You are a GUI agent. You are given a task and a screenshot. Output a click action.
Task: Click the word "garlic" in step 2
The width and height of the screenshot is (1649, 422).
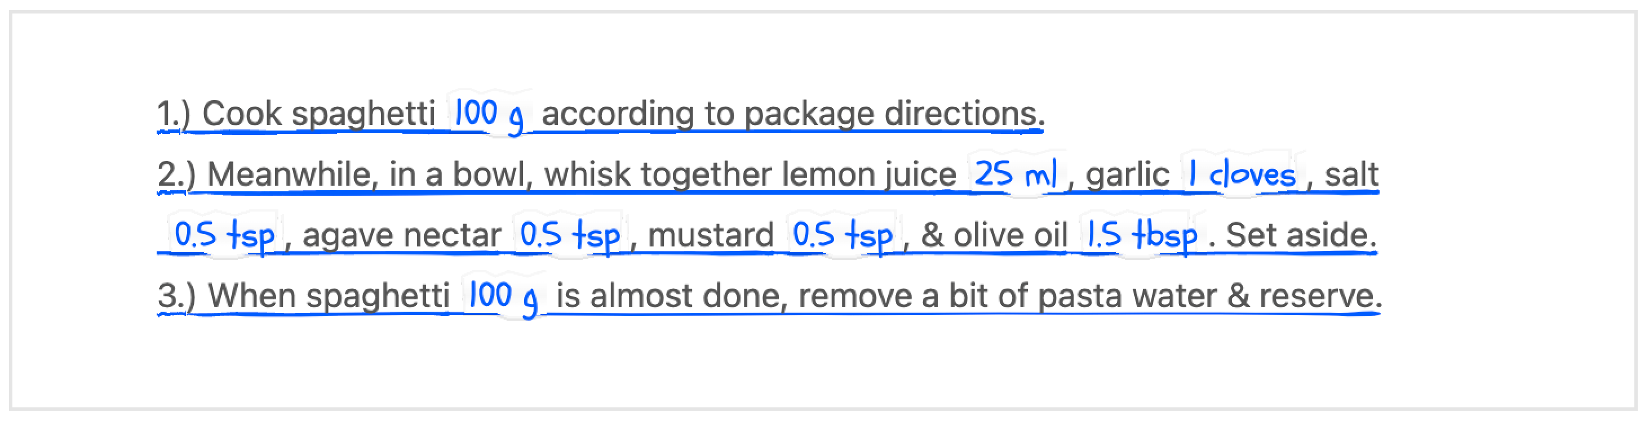(1127, 174)
